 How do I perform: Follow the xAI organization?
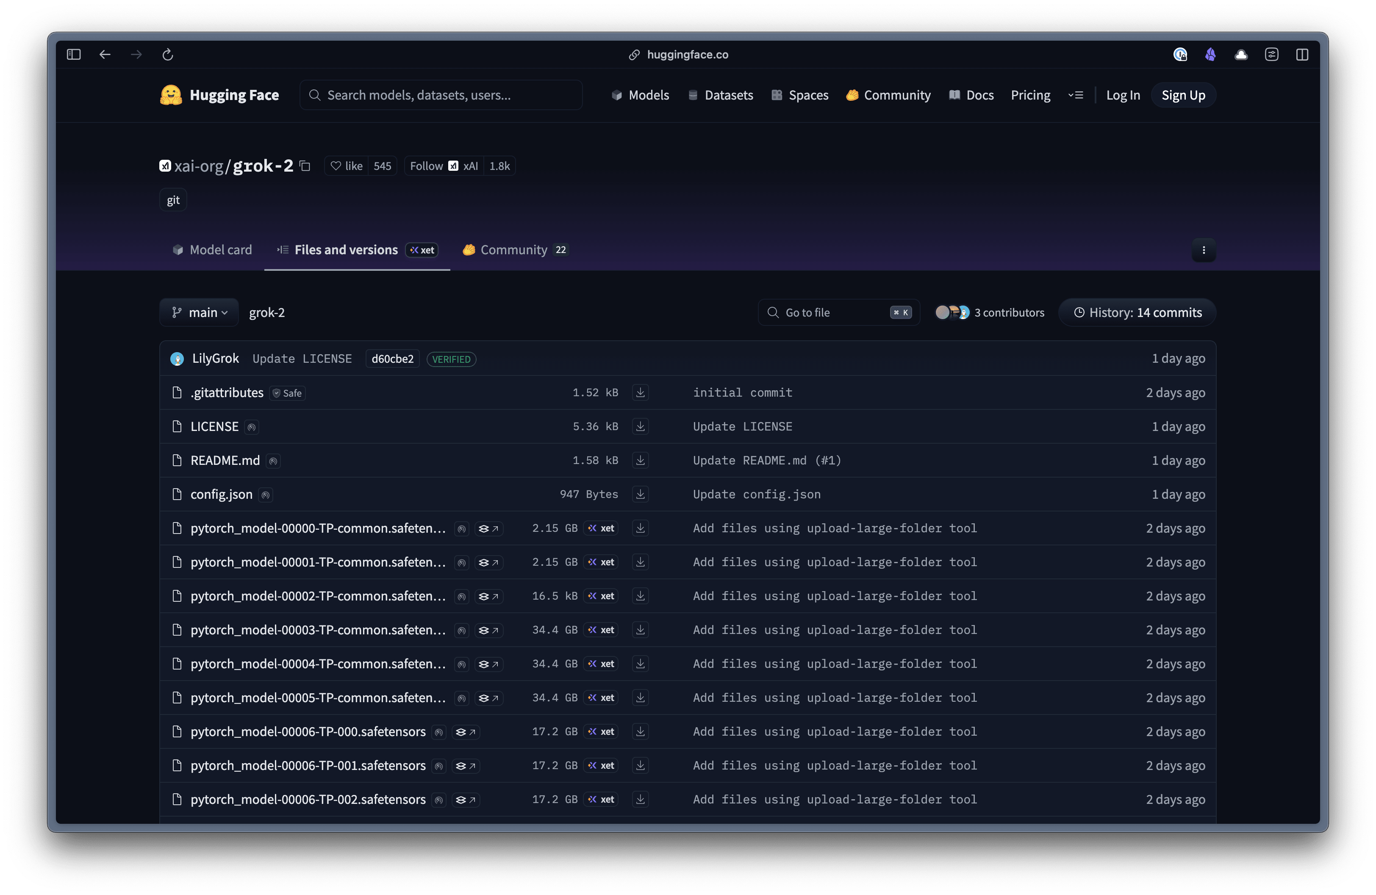click(x=444, y=166)
